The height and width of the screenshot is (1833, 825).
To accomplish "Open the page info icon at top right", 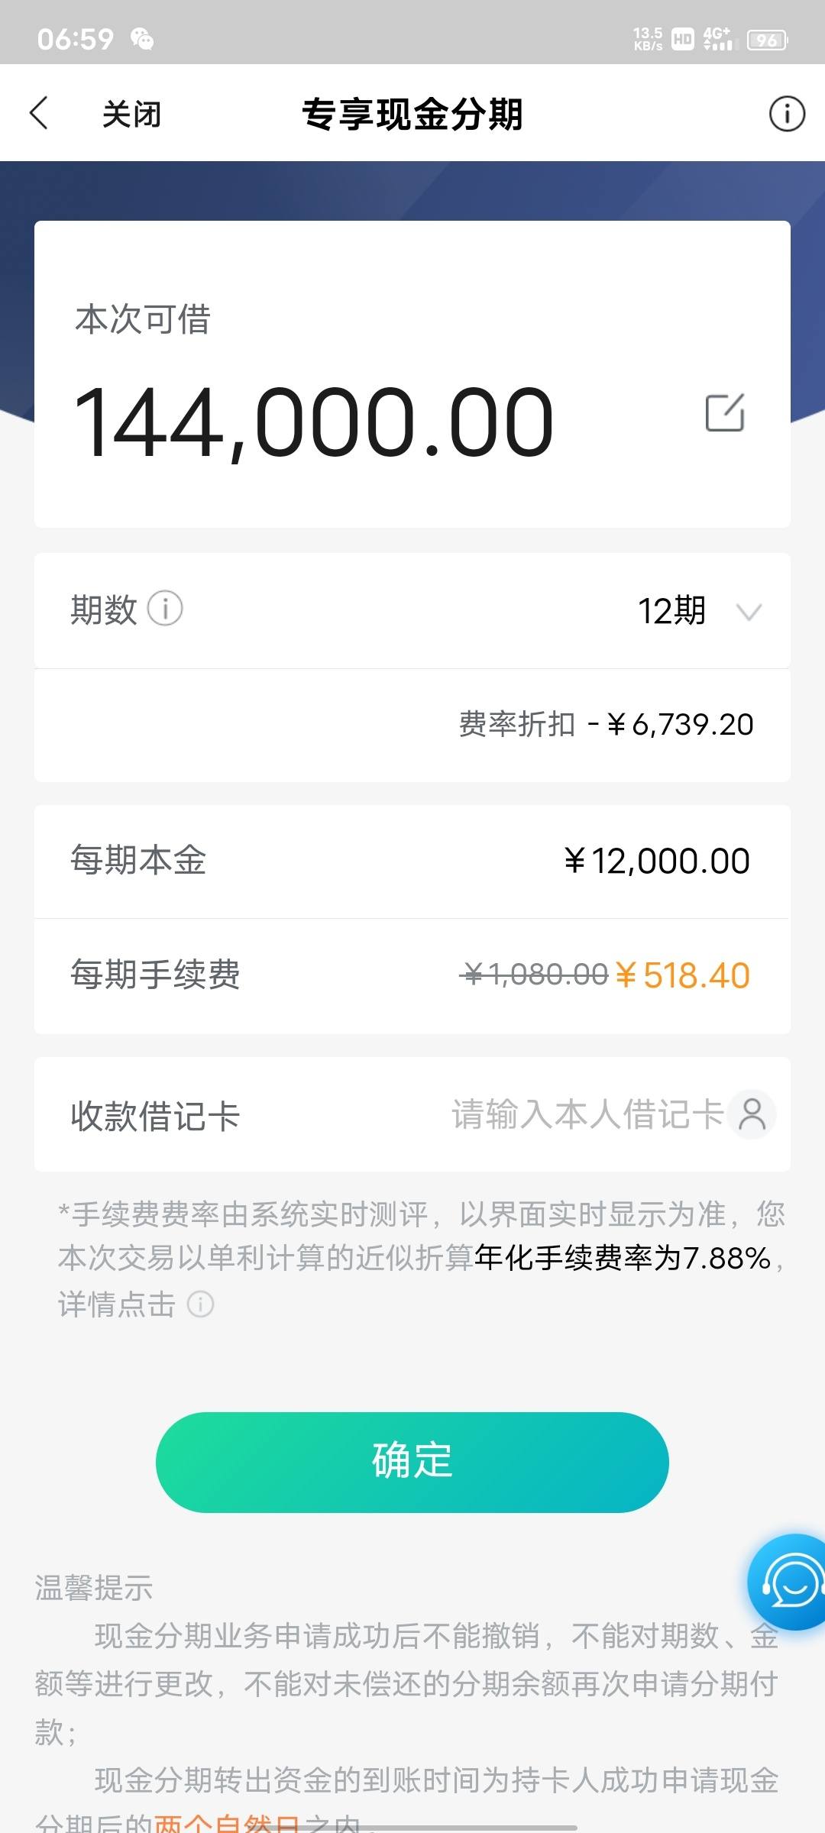I will 787,114.
